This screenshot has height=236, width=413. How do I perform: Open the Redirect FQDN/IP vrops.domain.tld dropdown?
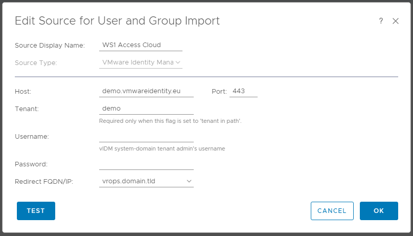pyautogui.click(x=146, y=181)
